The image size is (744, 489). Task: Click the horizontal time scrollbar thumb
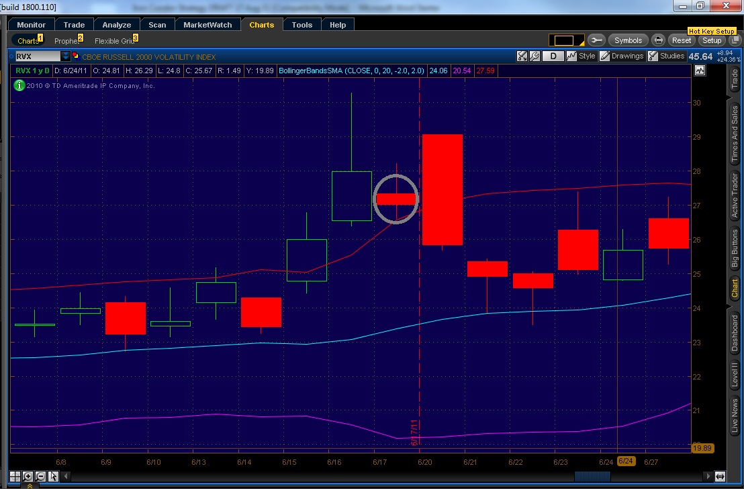point(592,477)
